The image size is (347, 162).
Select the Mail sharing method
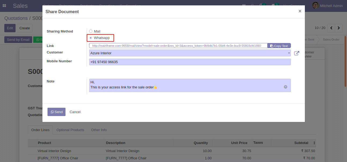(91, 31)
